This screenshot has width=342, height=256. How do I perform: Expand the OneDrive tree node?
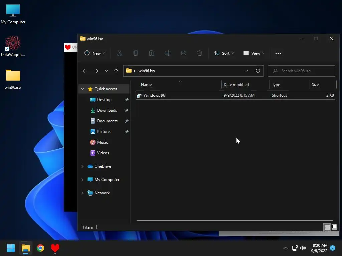point(82,166)
